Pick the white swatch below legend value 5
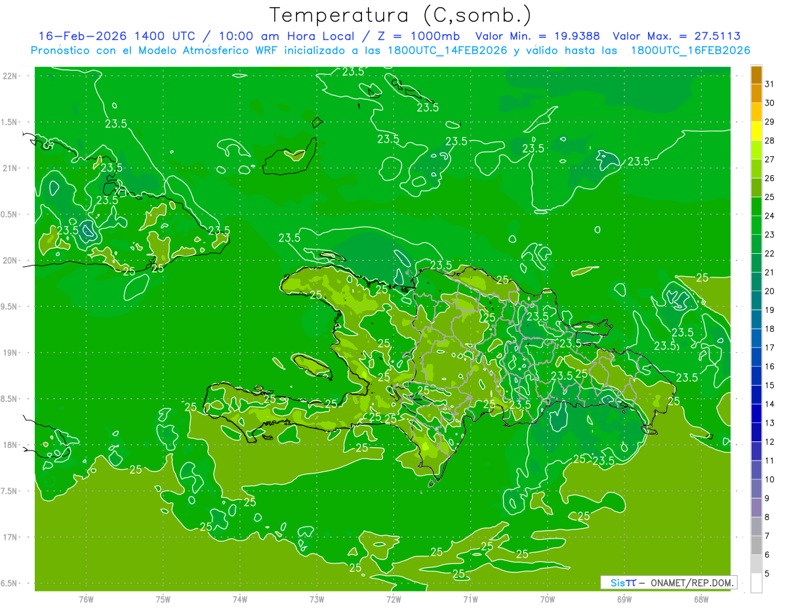 [x=756, y=583]
